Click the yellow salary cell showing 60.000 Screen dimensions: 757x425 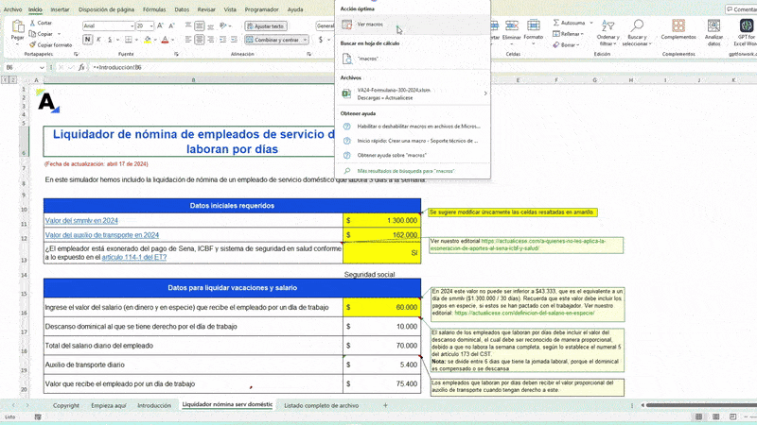pyautogui.click(x=381, y=308)
